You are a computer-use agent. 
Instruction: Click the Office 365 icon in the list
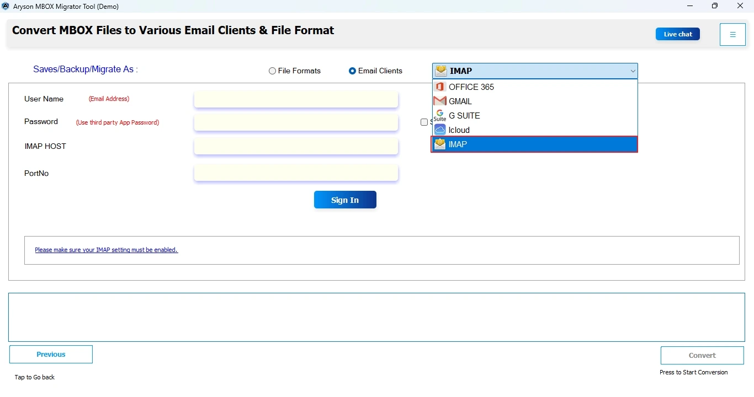click(x=440, y=87)
